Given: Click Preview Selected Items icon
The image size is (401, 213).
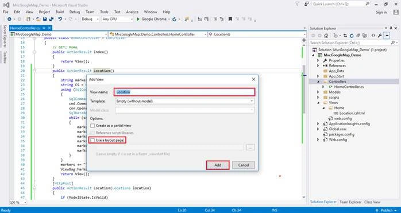Looking at the screenshot, I should [387, 36].
